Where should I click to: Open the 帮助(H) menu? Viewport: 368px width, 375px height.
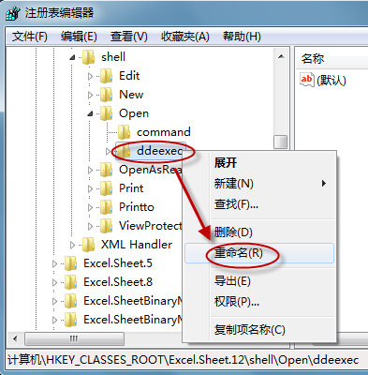tap(242, 37)
